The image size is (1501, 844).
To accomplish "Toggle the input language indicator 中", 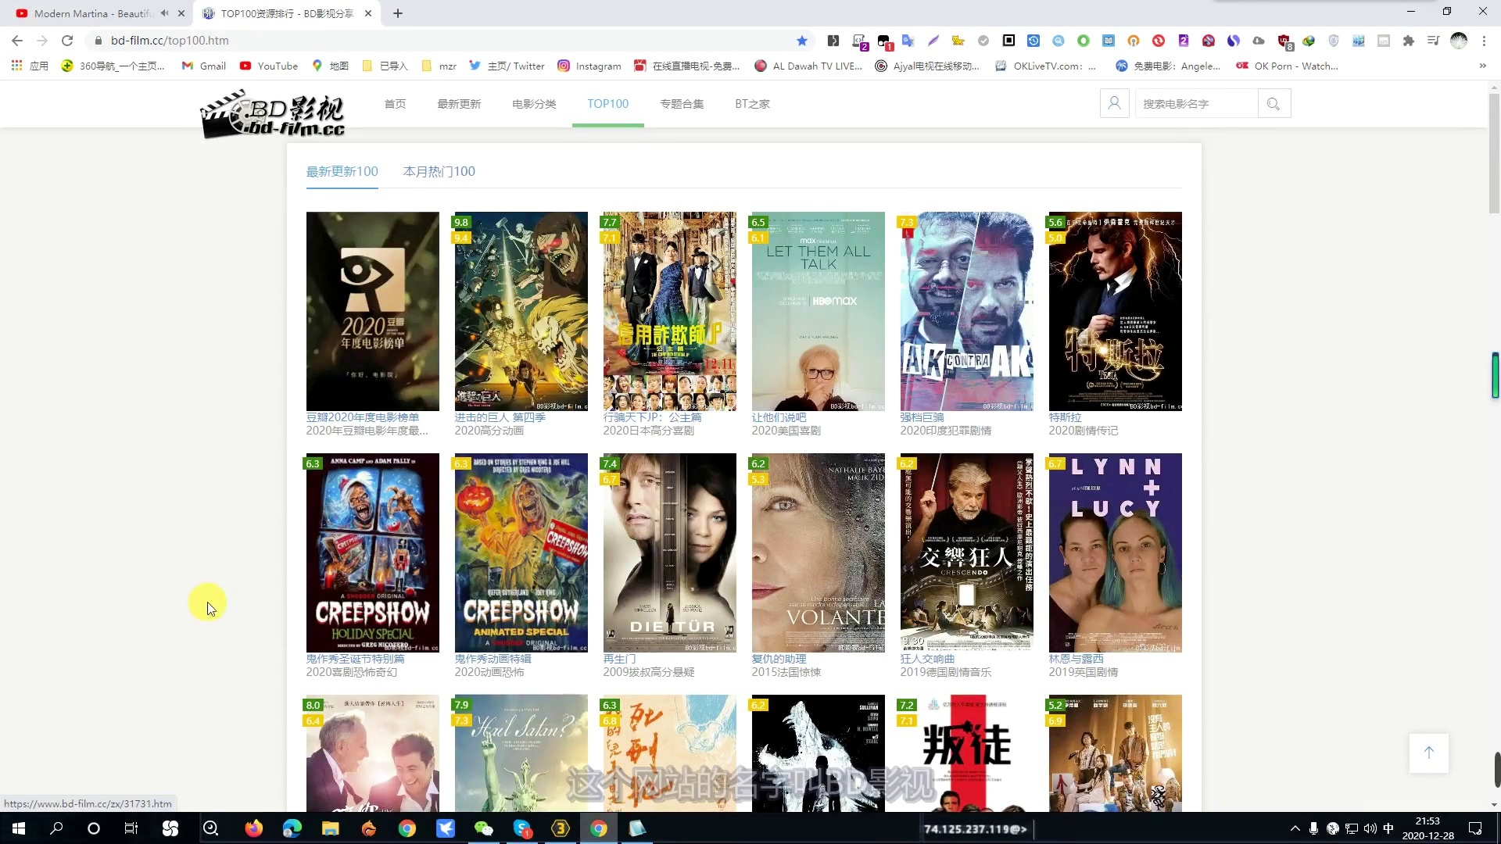I will 1388,828.
